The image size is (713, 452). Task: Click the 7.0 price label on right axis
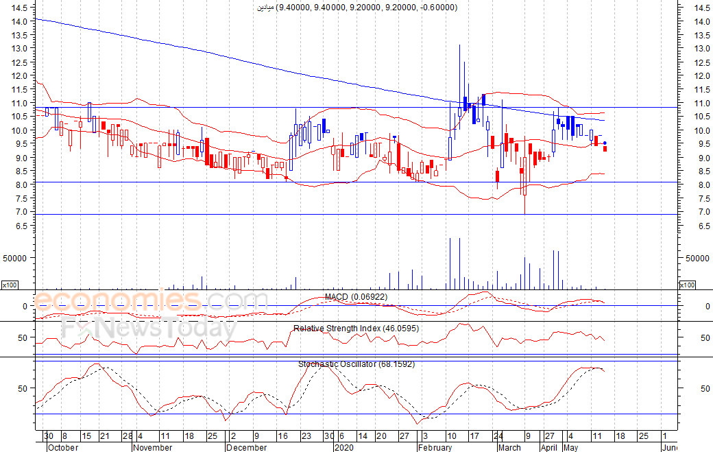pyautogui.click(x=704, y=212)
